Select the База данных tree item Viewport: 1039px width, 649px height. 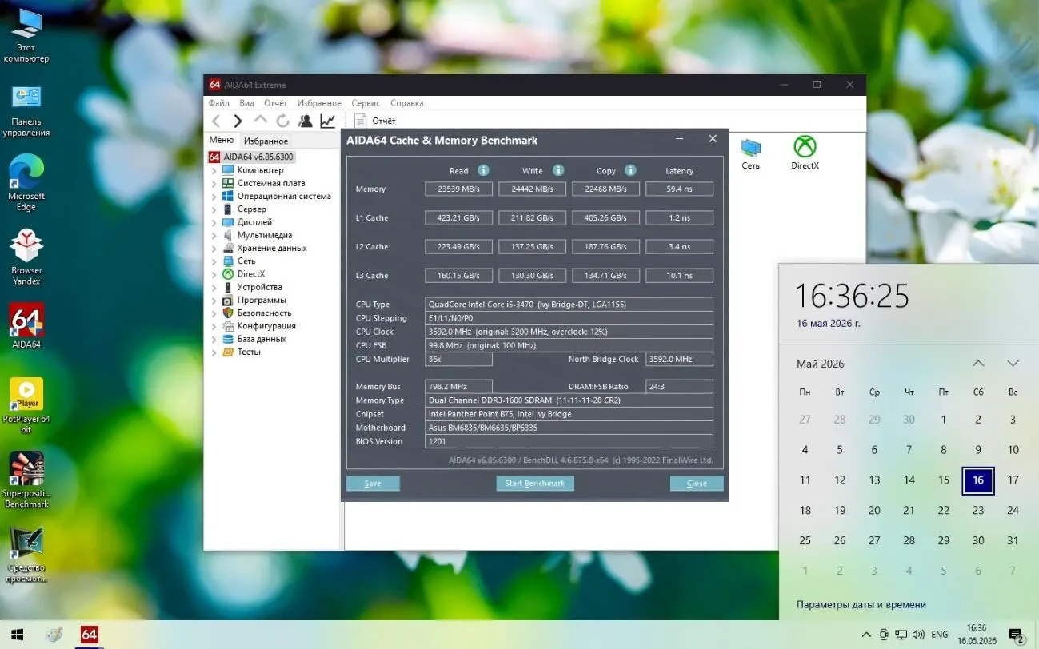pyautogui.click(x=262, y=339)
